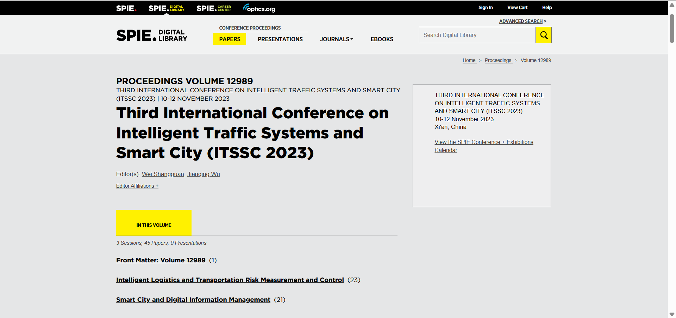Go to Home breadcrumb

point(469,60)
